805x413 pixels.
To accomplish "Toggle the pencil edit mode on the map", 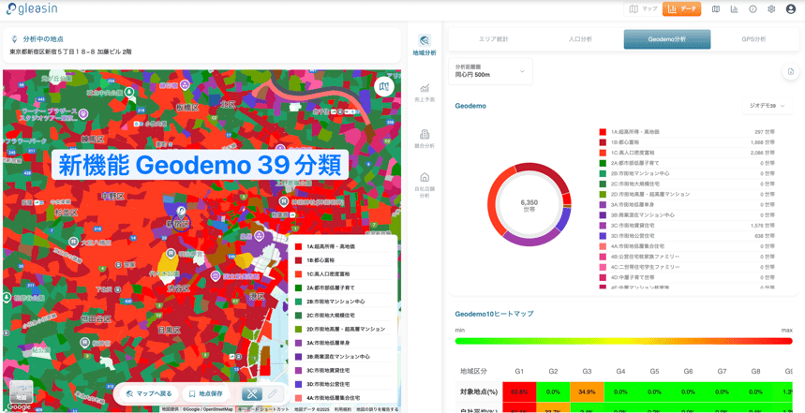I will coord(273,394).
